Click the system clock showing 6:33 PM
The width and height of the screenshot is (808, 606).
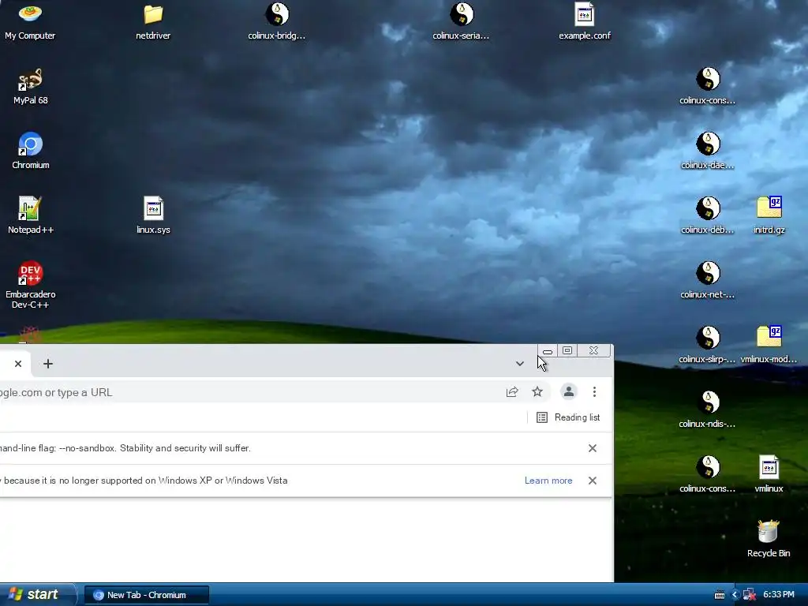[x=779, y=595]
